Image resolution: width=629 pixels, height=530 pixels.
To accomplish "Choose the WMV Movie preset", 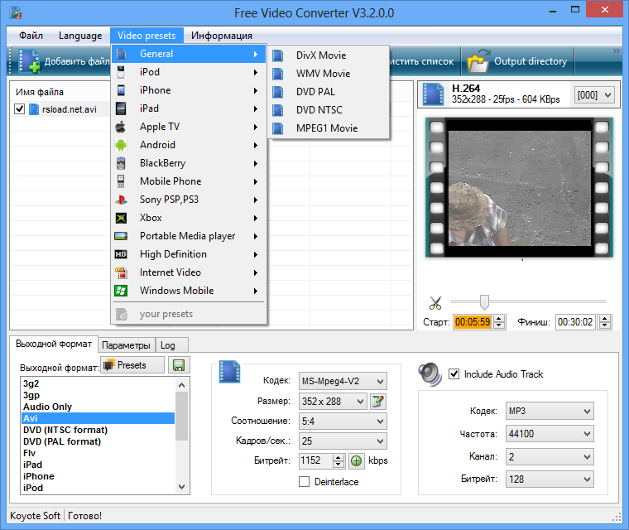I will coord(329,74).
